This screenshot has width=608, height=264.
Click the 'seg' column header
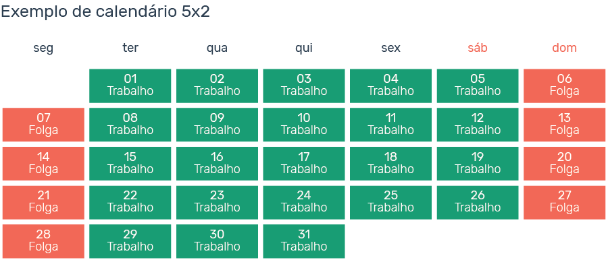click(43, 48)
